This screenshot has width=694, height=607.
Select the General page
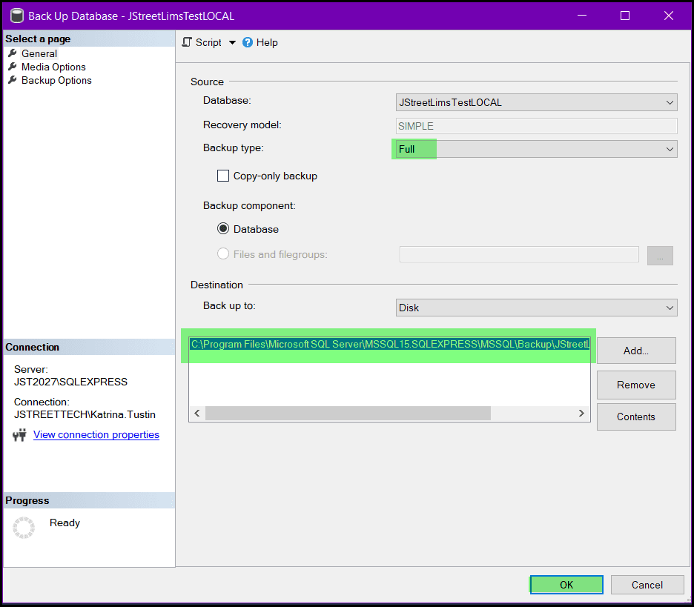tap(39, 53)
